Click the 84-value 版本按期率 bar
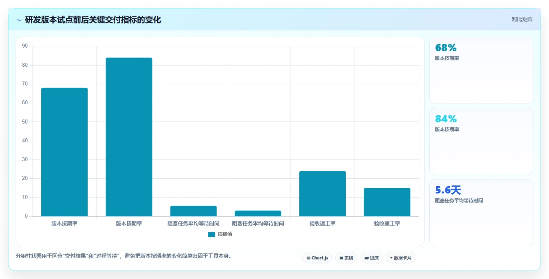Viewport: 549px width, 279px height. (129, 137)
